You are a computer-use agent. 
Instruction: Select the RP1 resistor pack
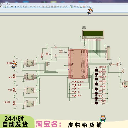109,53
